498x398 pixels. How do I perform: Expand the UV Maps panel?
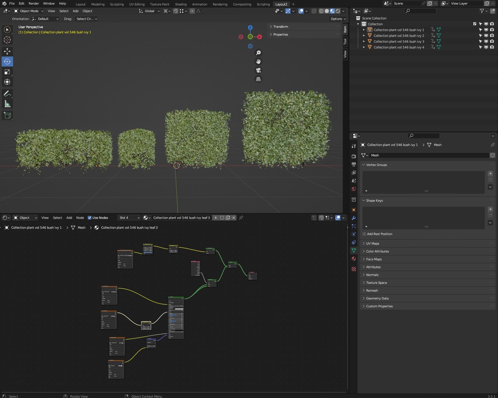tap(427, 244)
